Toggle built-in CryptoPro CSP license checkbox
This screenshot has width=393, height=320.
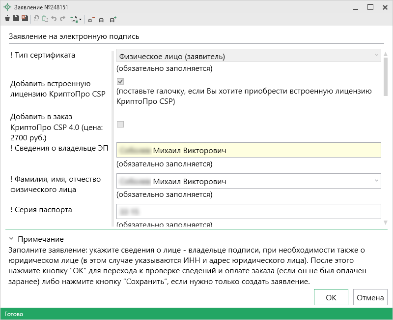click(x=120, y=82)
